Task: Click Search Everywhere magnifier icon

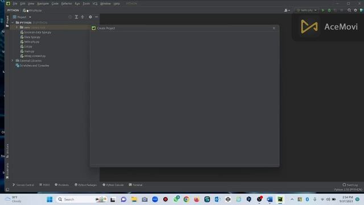Action: point(349,10)
